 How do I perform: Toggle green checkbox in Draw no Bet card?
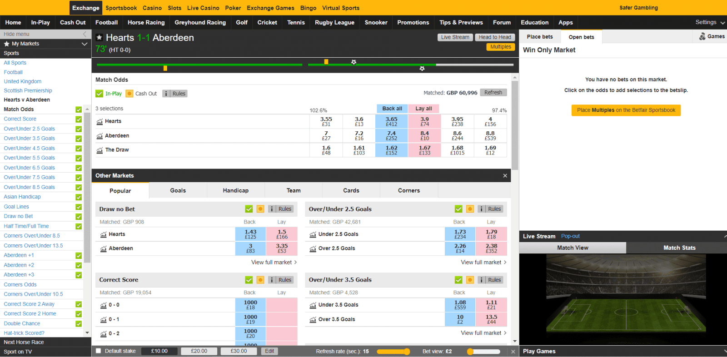(249, 209)
